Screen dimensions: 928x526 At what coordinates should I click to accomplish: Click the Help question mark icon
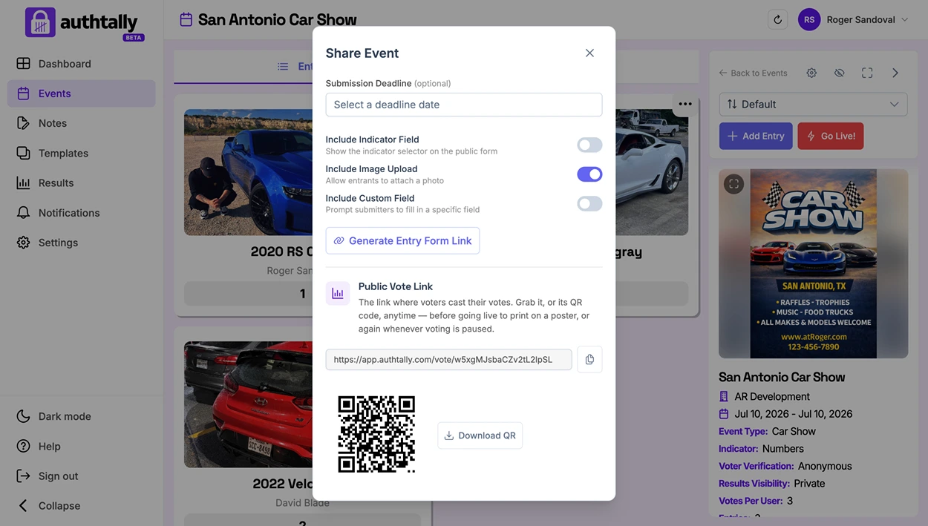click(24, 446)
